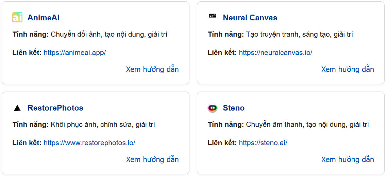Visit the neuralcanvas.io URL link

tap(275, 53)
